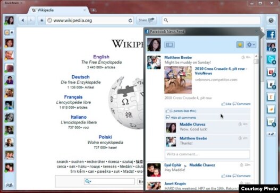Open the red feed app with badge 2
Image resolution: width=280 pixels, height=193 pixels.
[x=271, y=72]
